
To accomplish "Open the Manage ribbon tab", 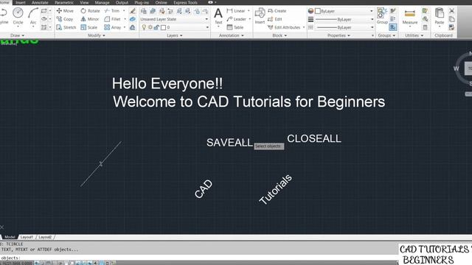I will [103, 2].
